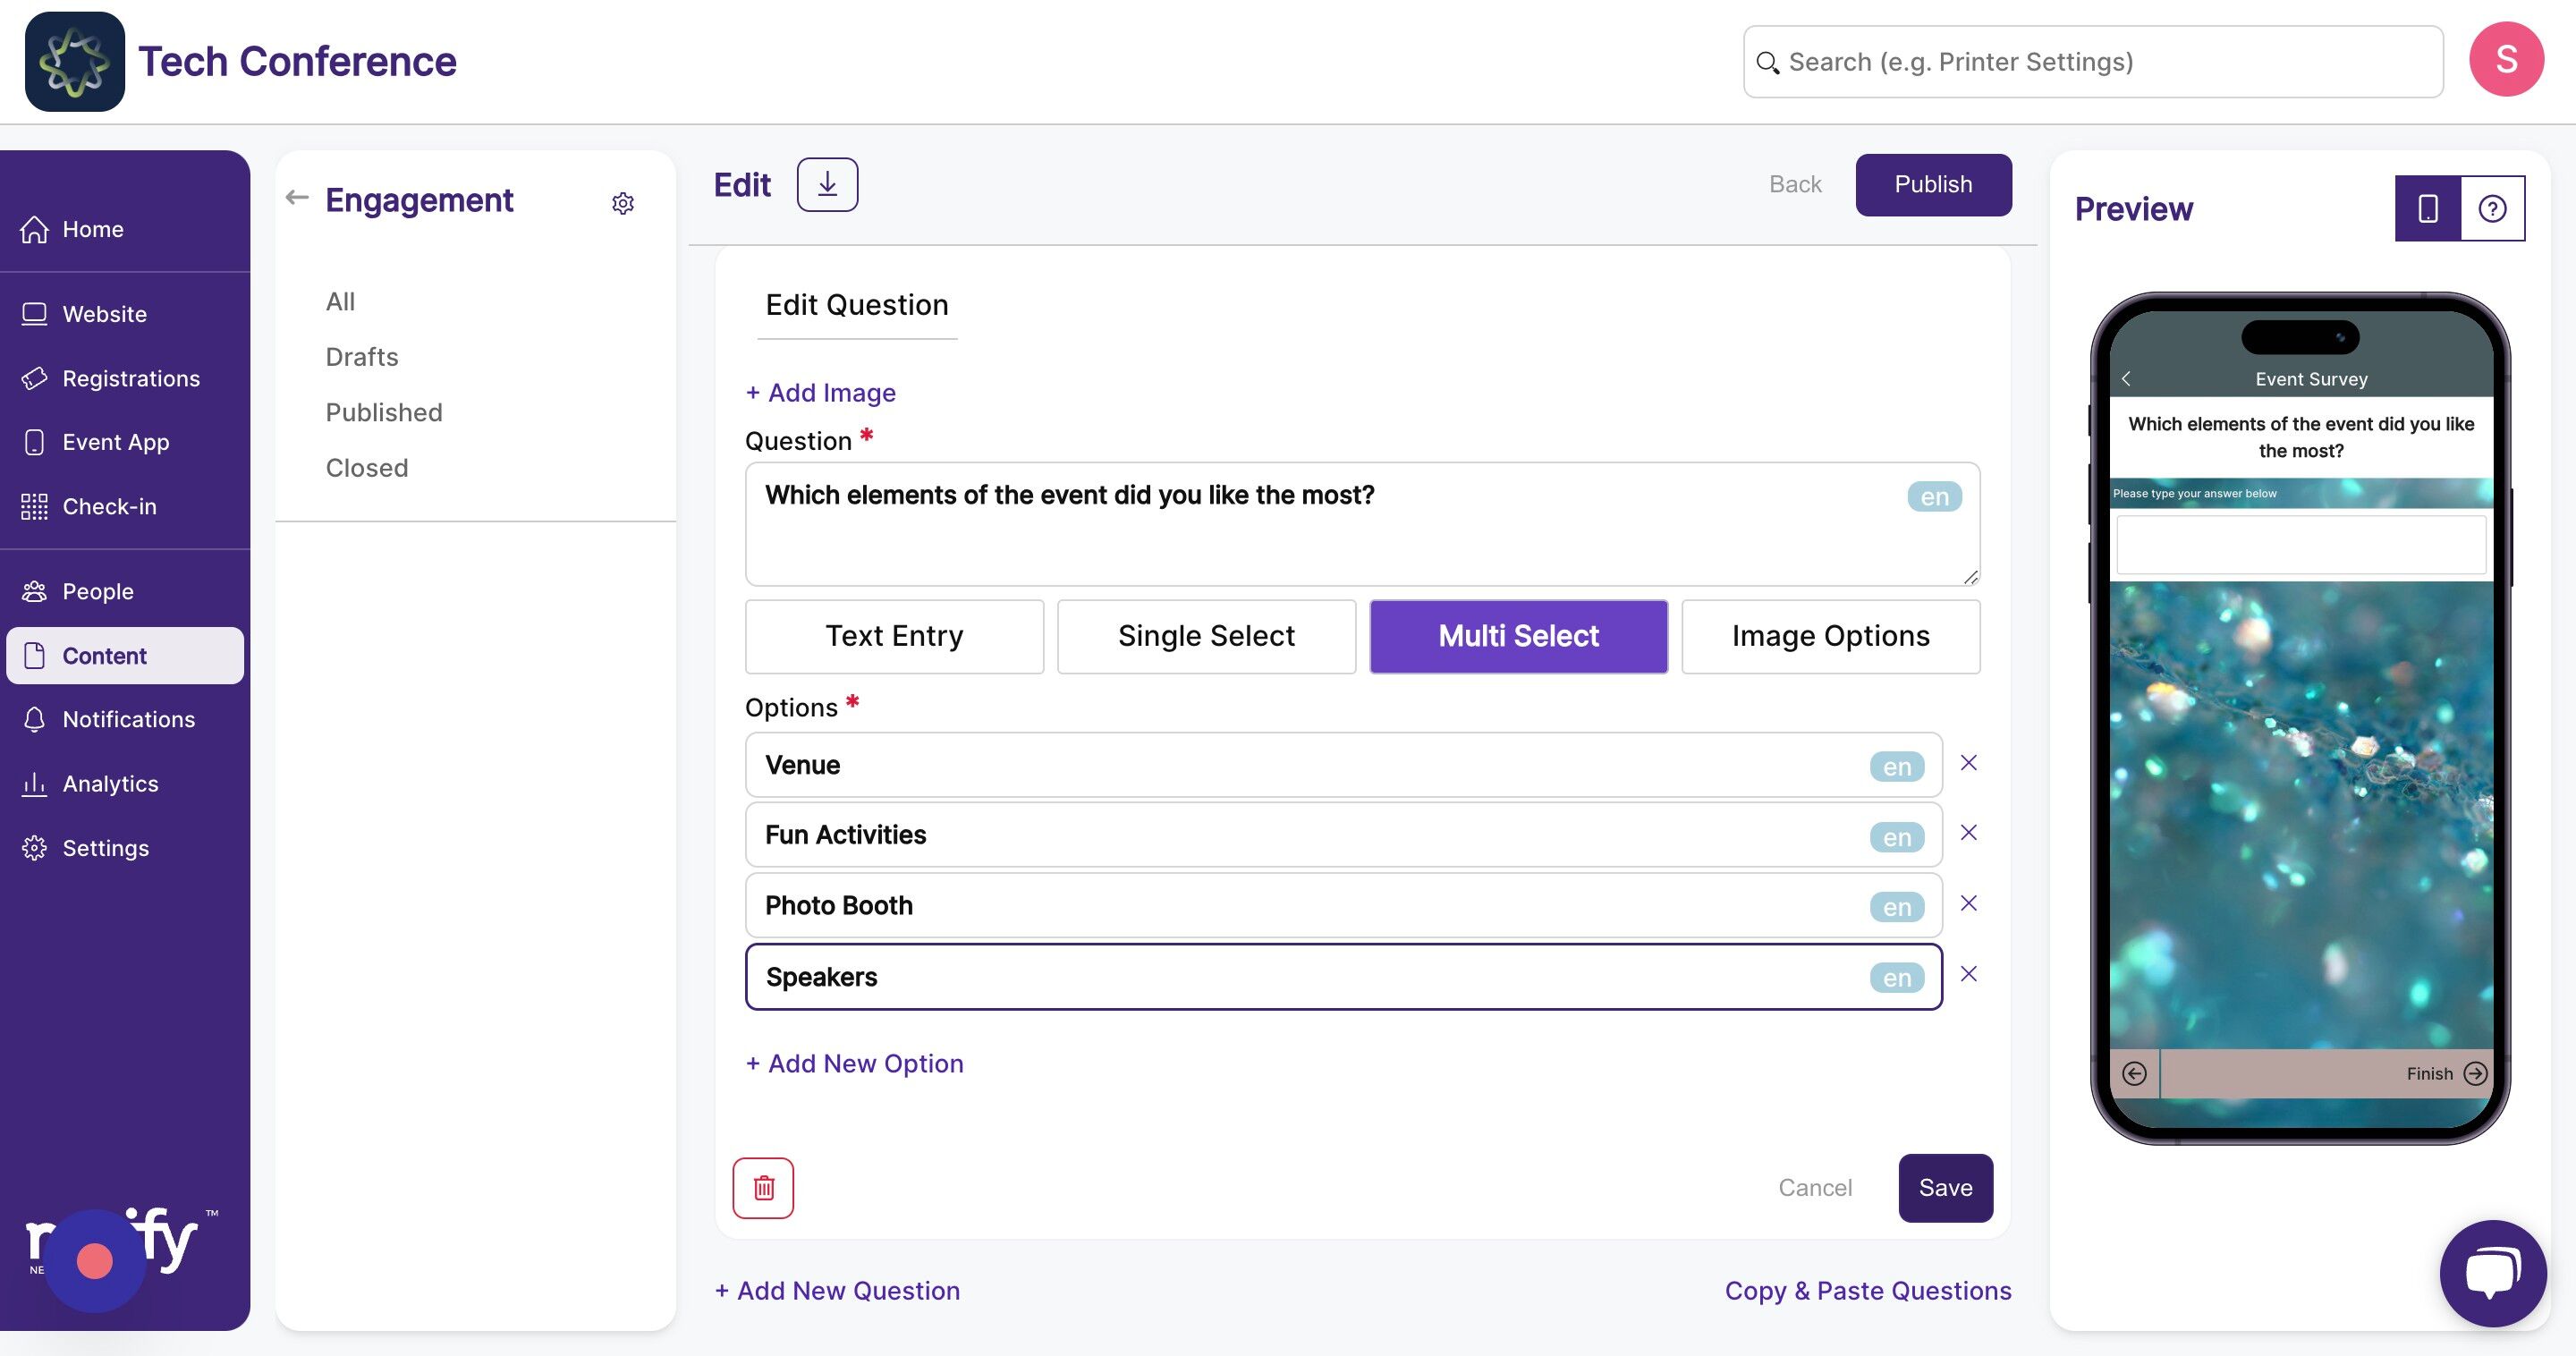Remove the Venue option

1968,763
